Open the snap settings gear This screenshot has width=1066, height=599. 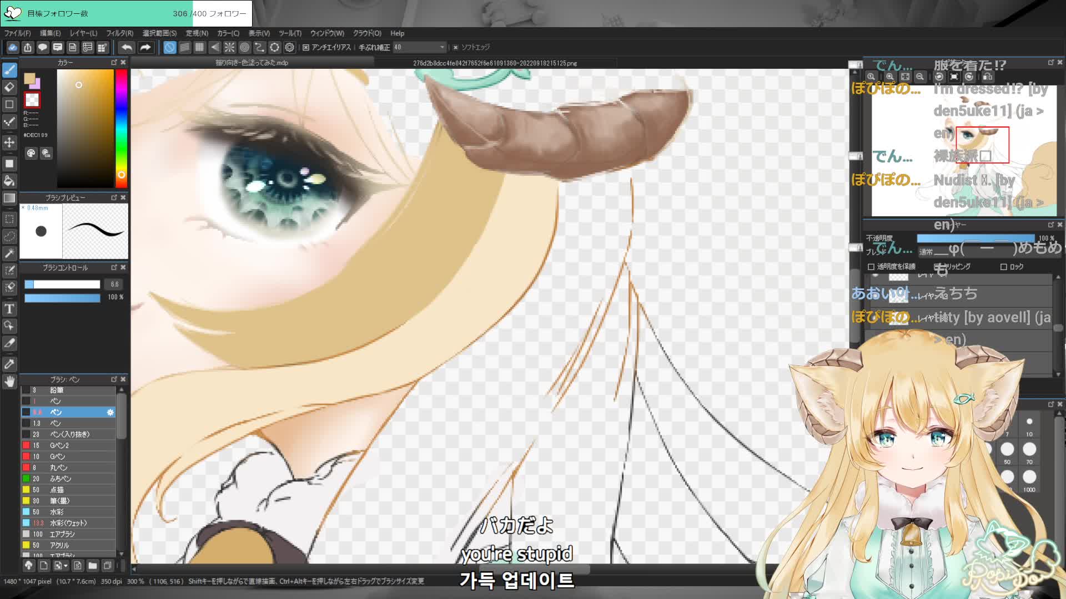[x=289, y=47]
